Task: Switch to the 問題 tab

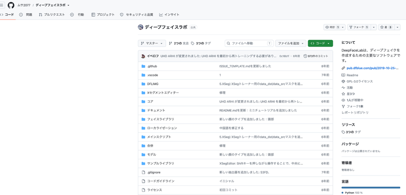Action: (26, 15)
